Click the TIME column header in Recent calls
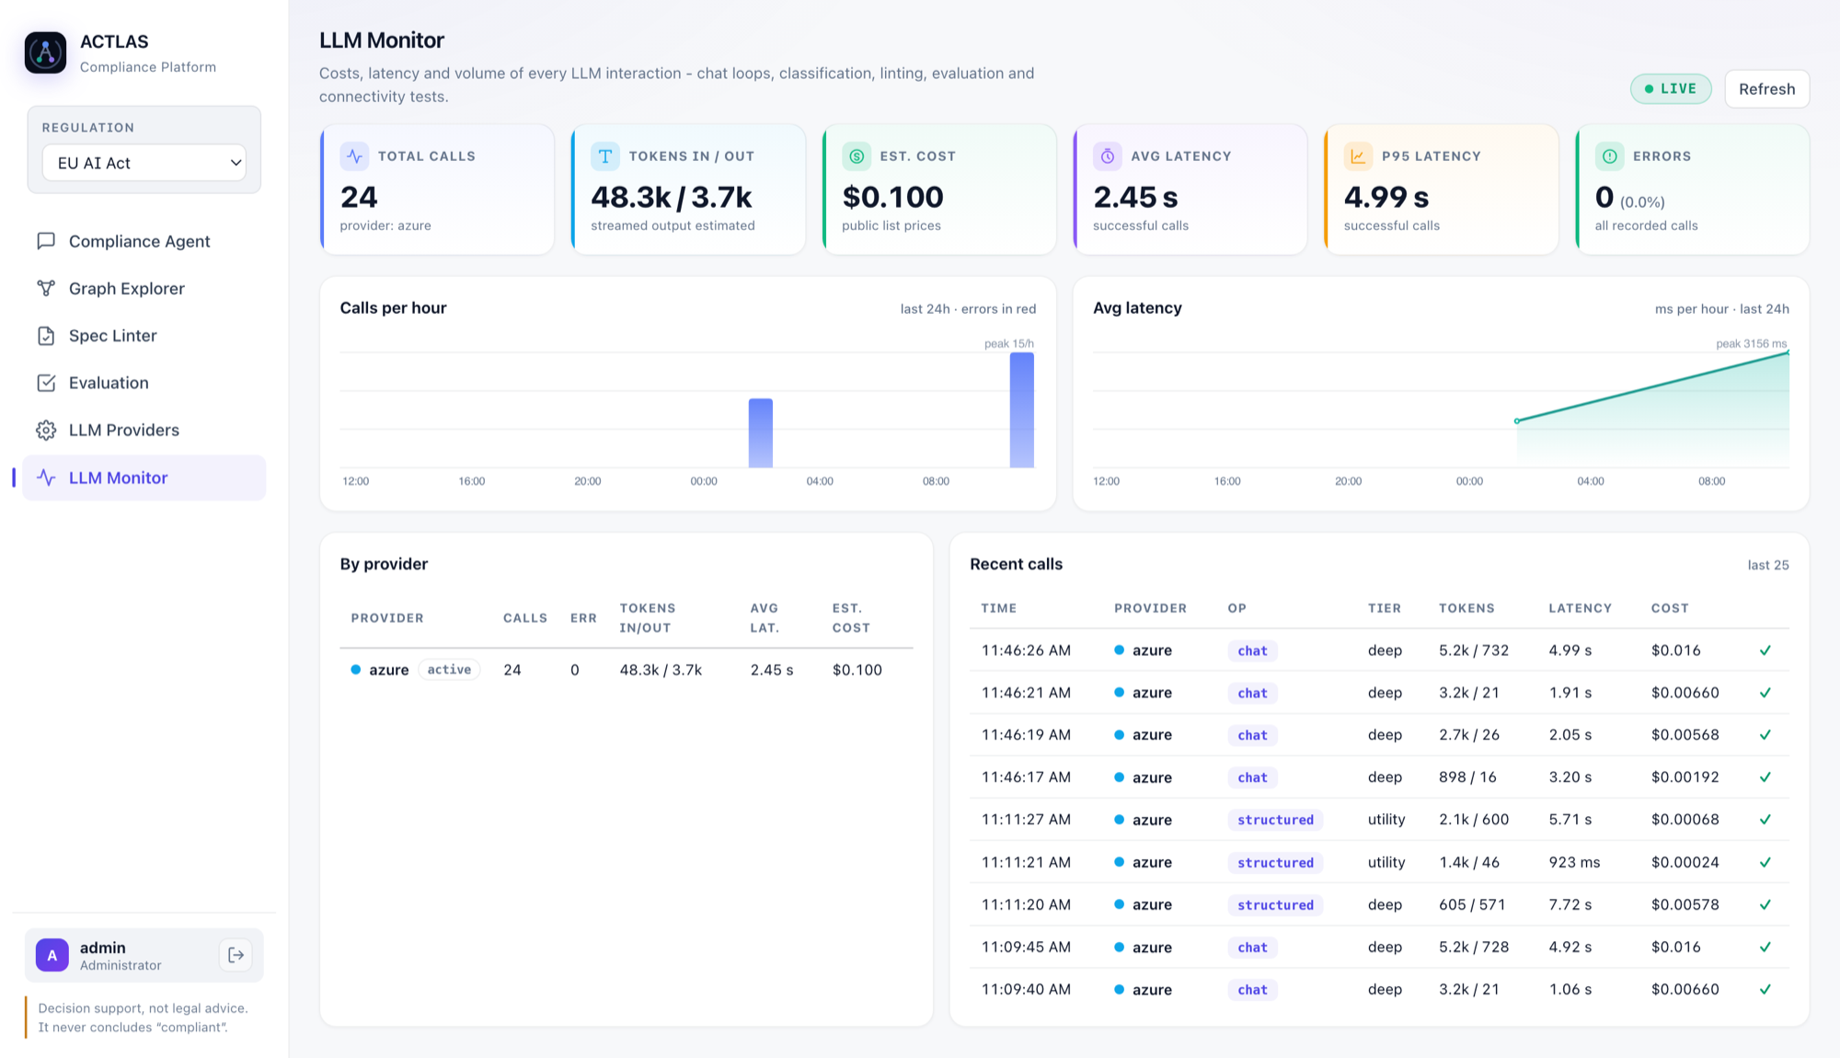This screenshot has height=1058, width=1840. (x=998, y=608)
